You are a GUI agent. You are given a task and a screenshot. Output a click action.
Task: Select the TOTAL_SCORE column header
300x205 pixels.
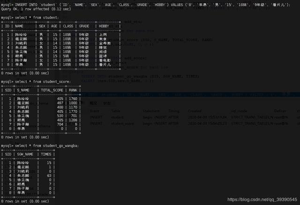tap(52, 90)
